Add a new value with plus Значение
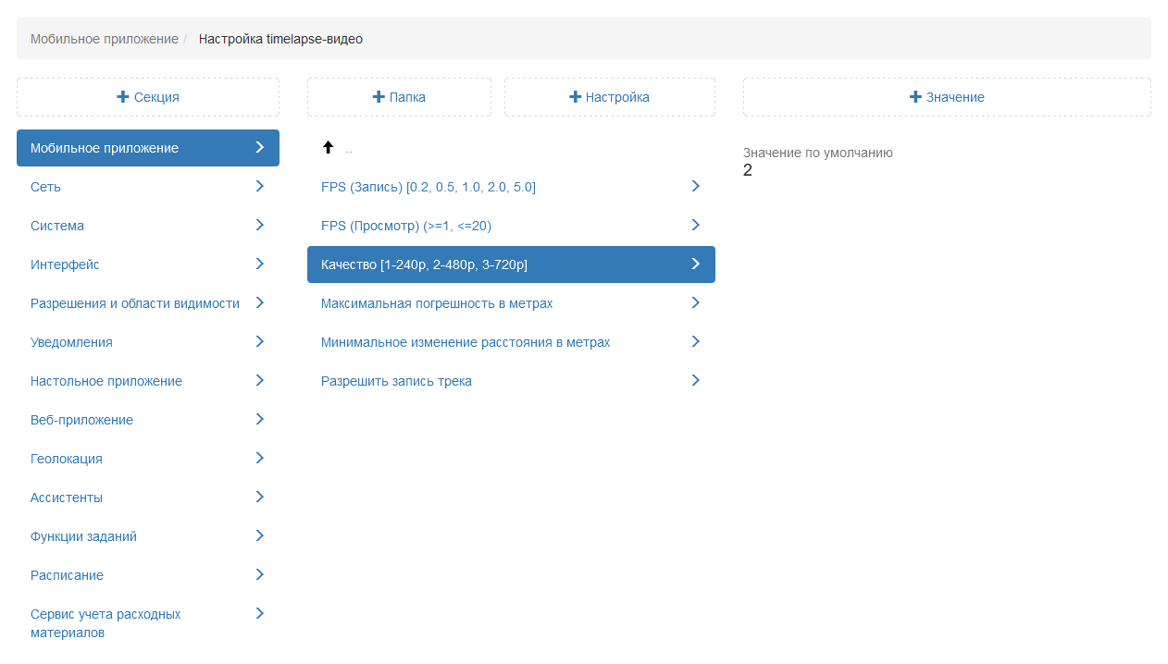 click(947, 97)
